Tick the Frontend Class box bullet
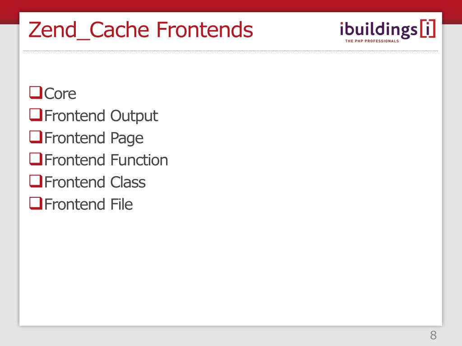 coord(36,181)
